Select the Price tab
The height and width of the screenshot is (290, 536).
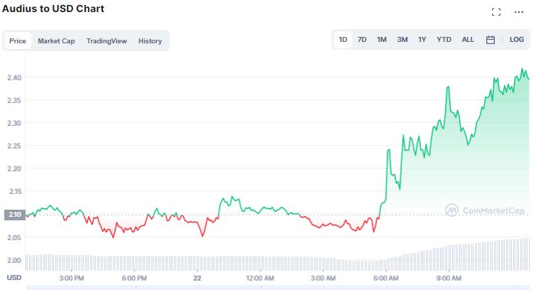(x=18, y=41)
